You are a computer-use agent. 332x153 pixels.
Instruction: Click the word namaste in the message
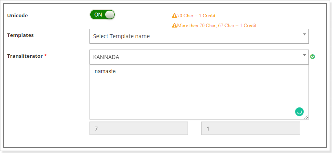[105, 71]
